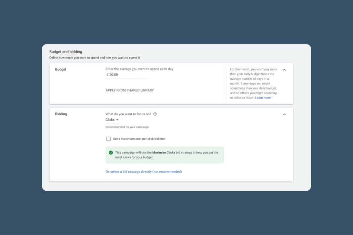Click 'Set a maximum cost per click bid limit' label
The image size is (353, 235).
pos(139,139)
